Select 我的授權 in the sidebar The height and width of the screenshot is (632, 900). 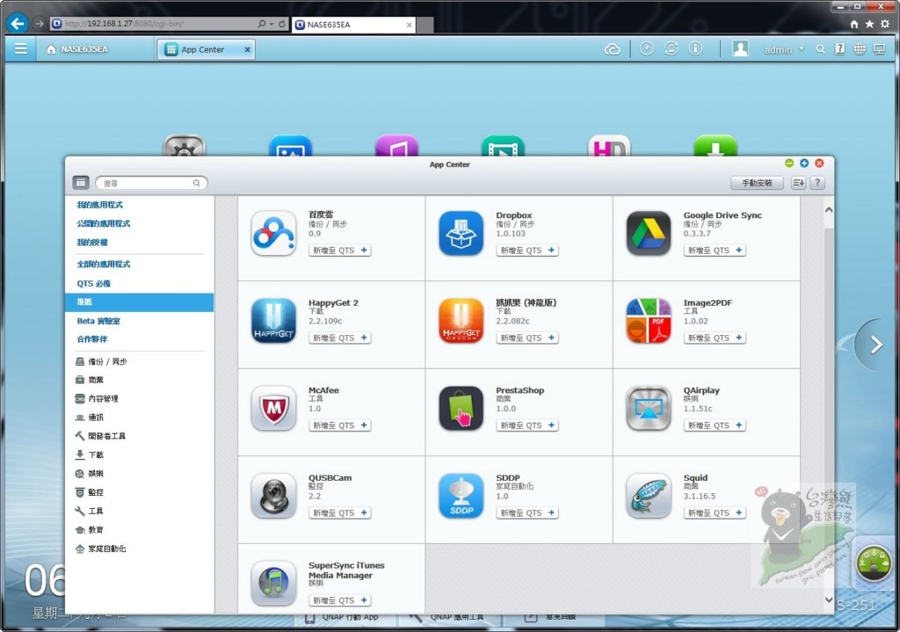pyautogui.click(x=92, y=243)
